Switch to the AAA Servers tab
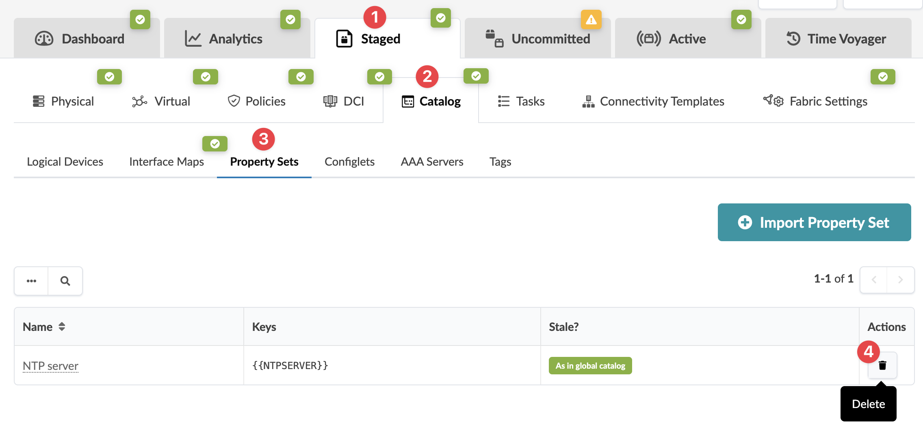Screen dimensions: 923x432 (432, 162)
